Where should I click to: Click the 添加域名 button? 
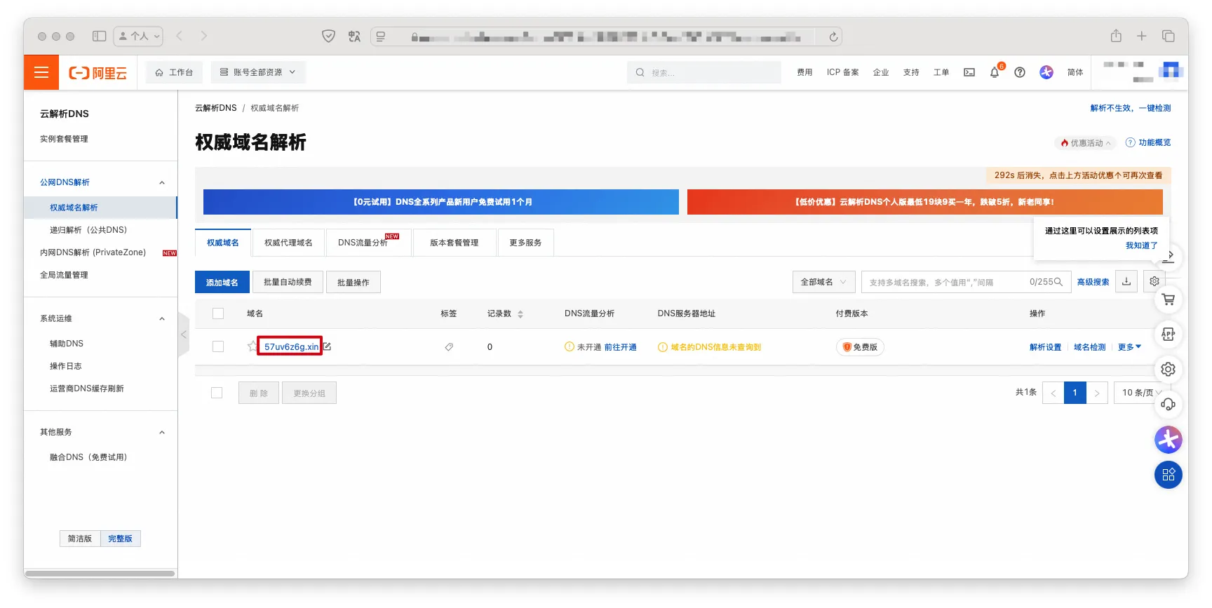222,282
